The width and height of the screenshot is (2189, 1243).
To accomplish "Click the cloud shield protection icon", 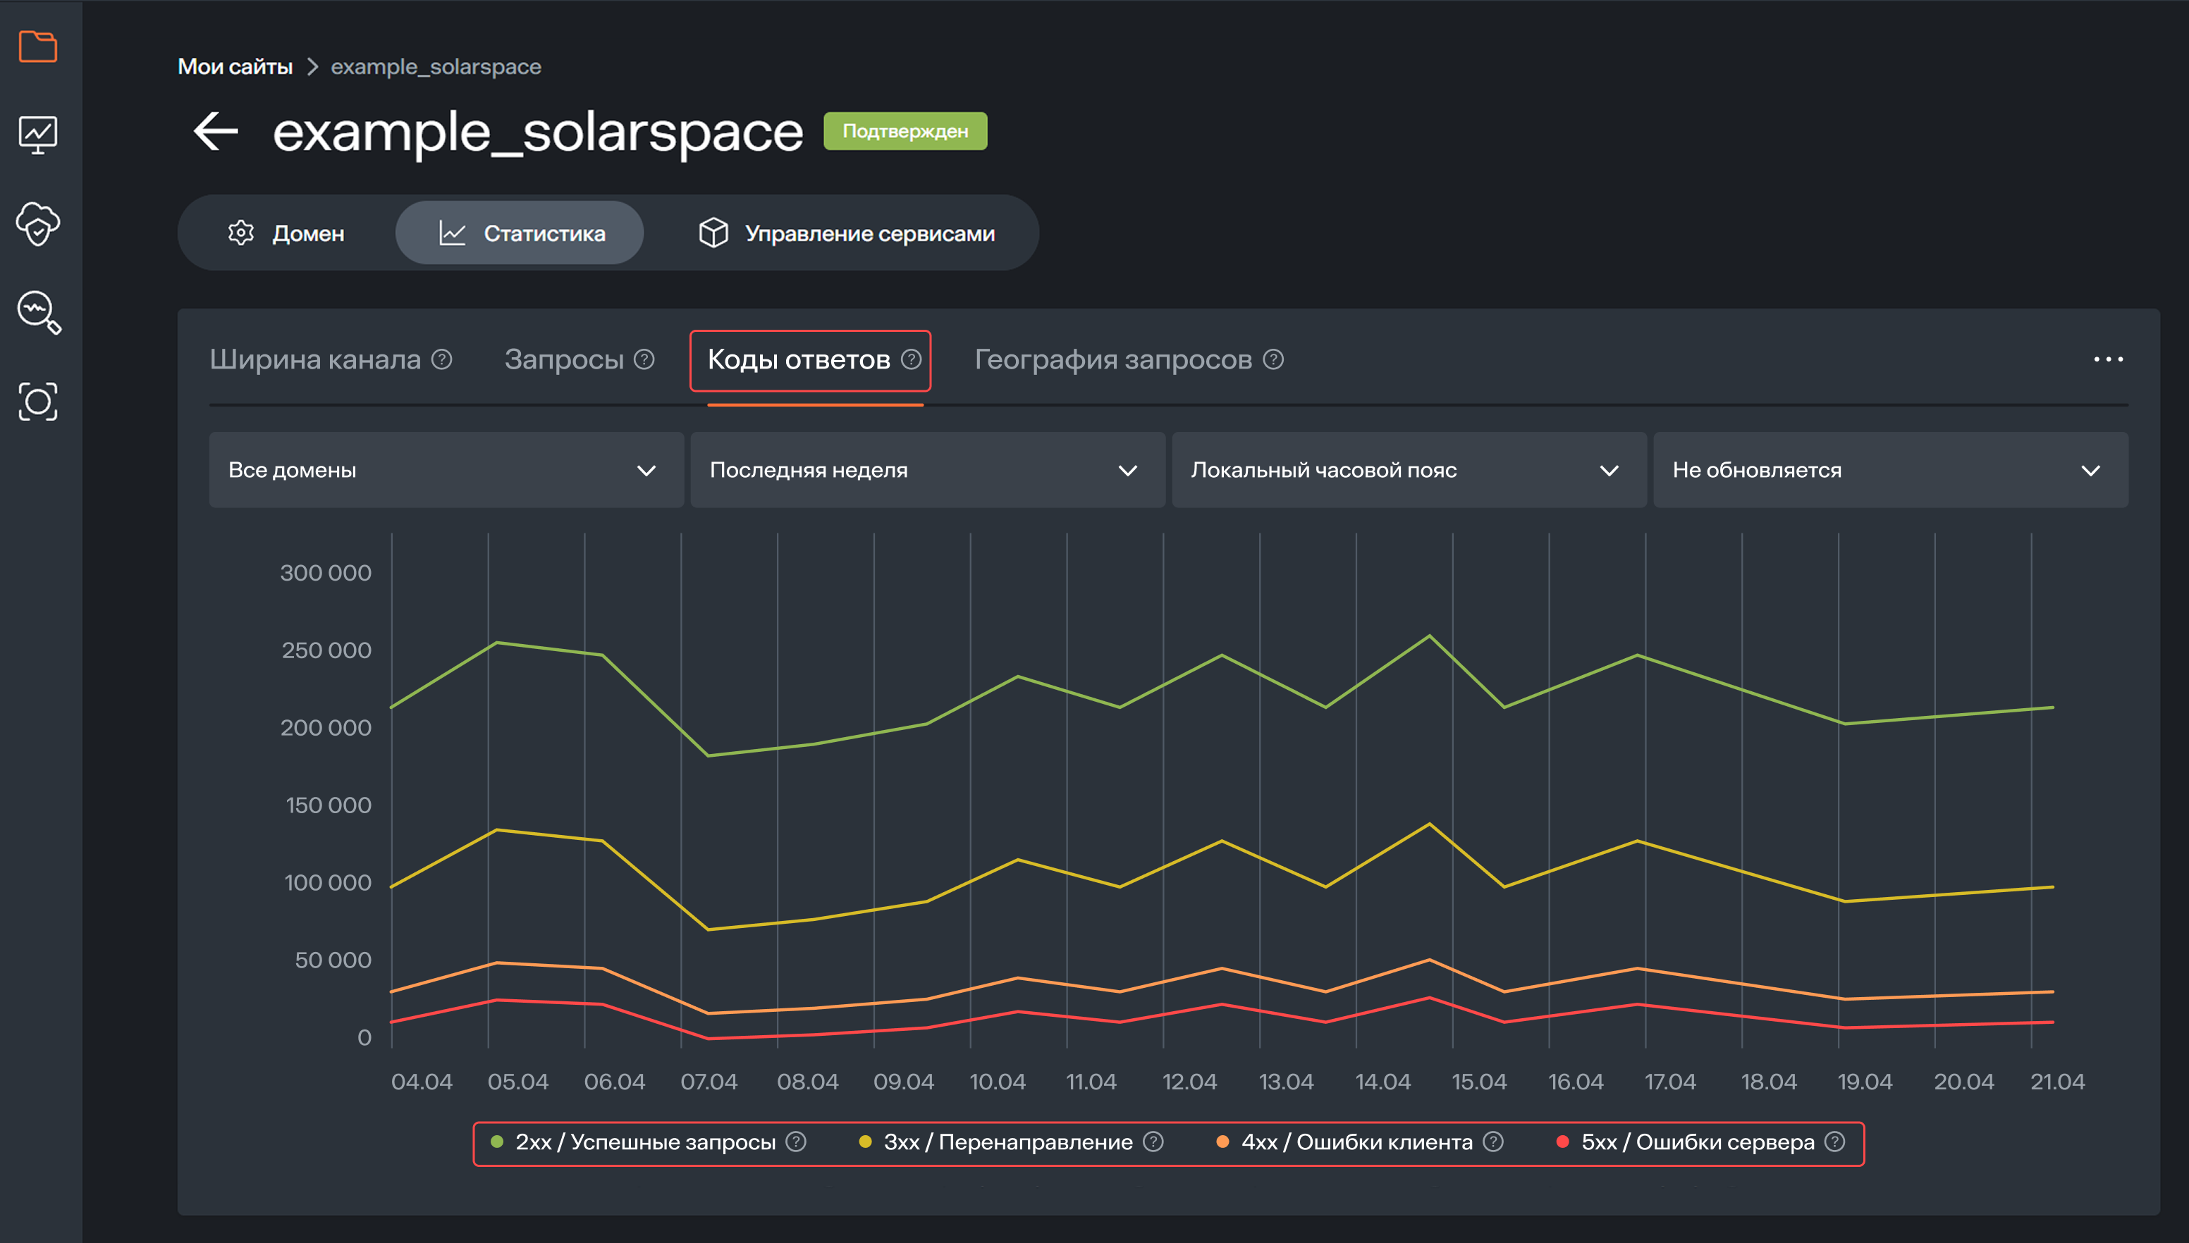I will (37, 225).
